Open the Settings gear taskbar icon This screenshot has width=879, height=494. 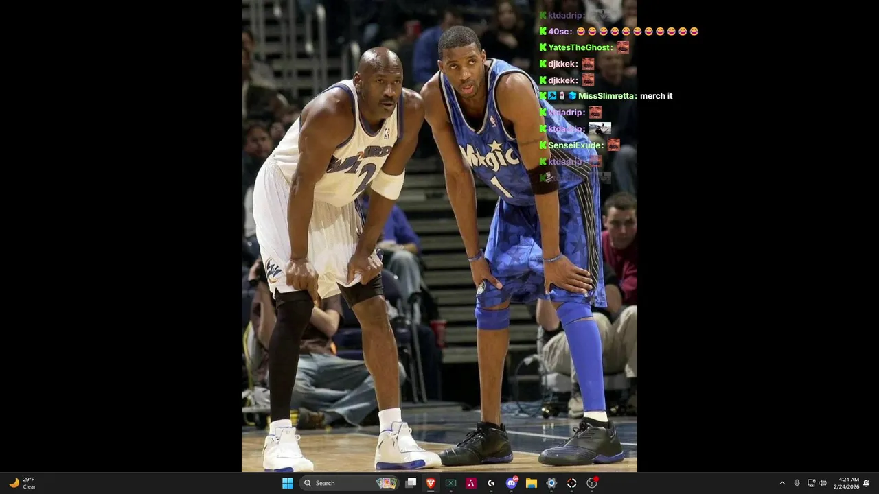coord(551,483)
